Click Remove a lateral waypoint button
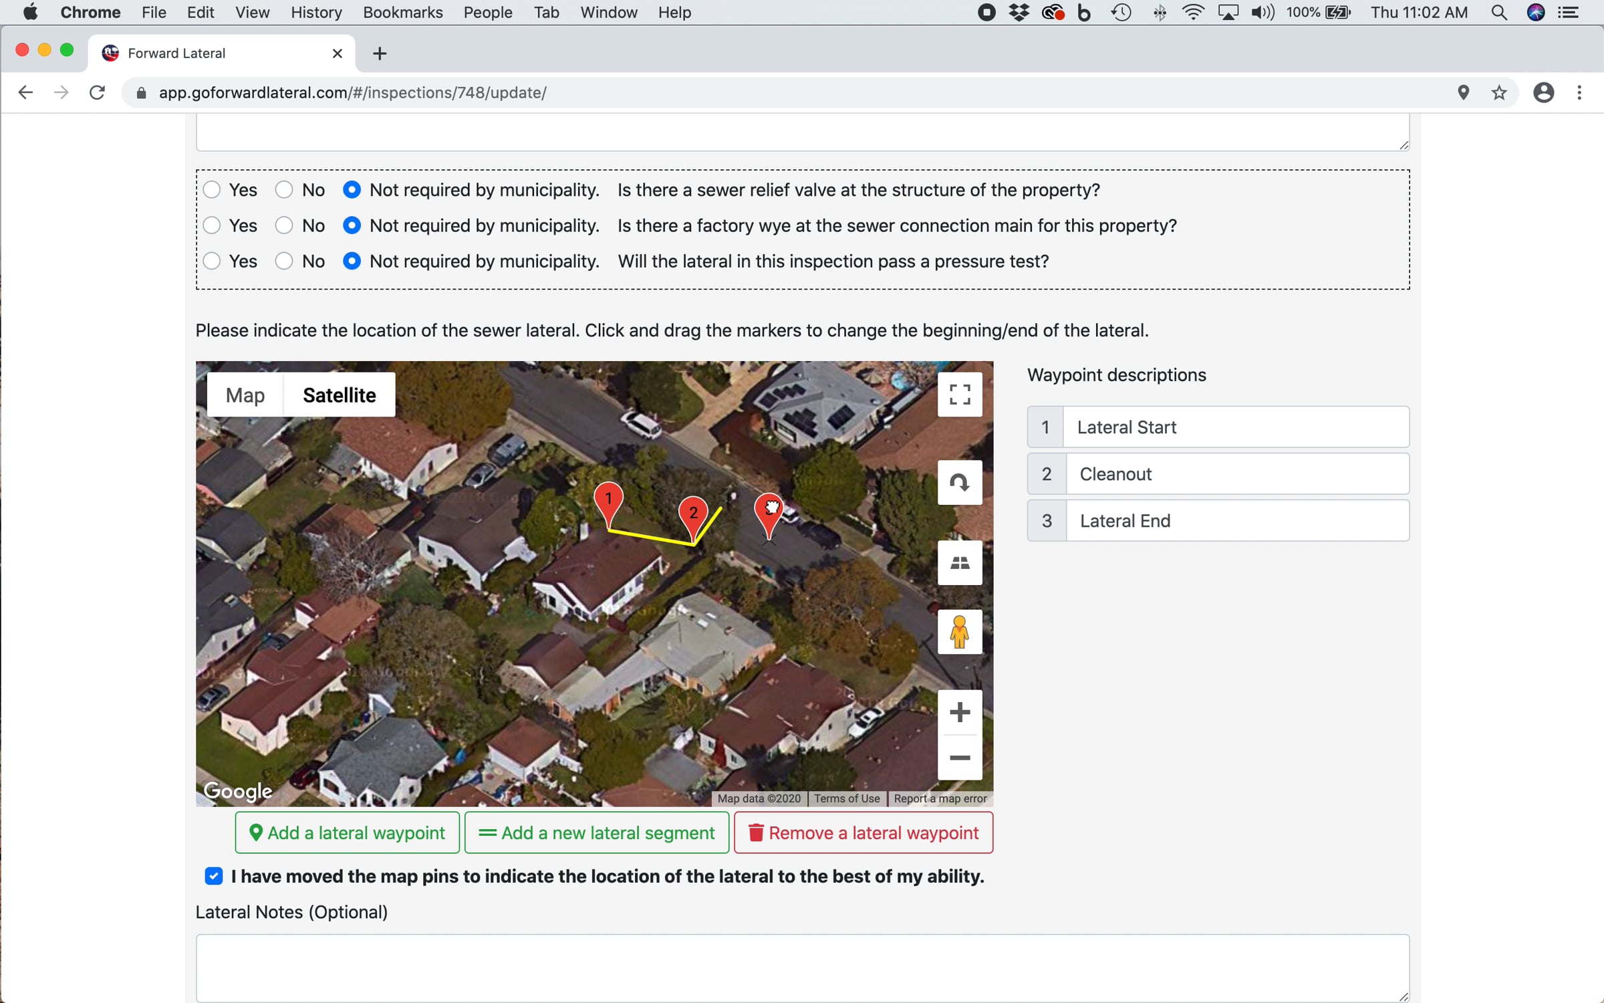 coord(863,832)
